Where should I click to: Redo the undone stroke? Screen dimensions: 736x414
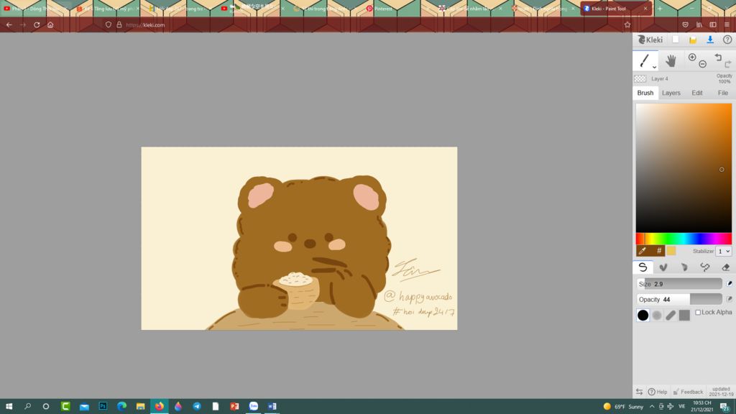[x=727, y=64]
